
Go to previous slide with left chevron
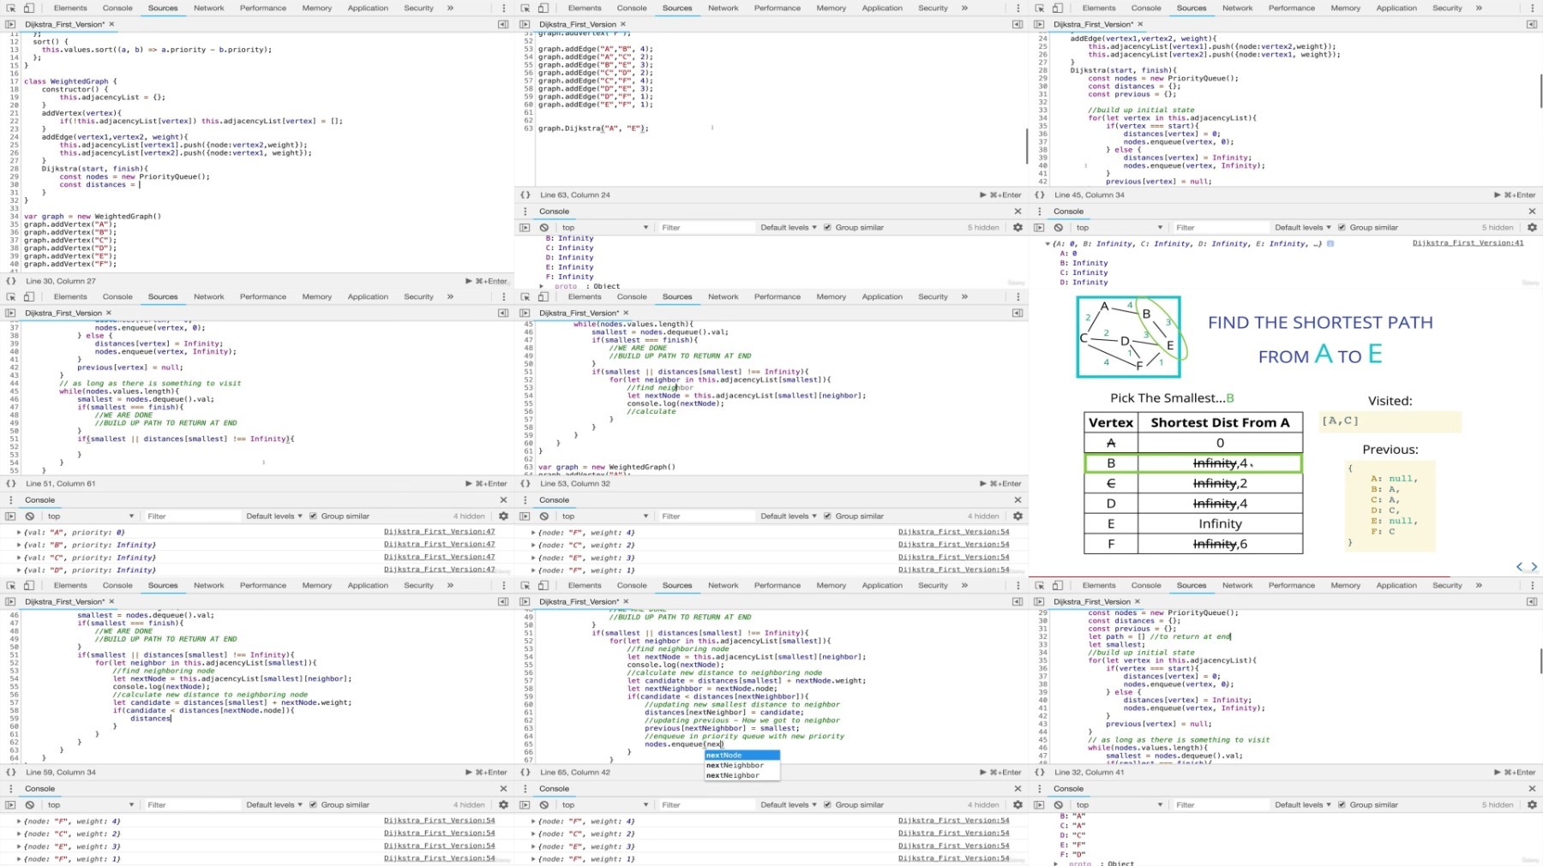pos(1520,567)
